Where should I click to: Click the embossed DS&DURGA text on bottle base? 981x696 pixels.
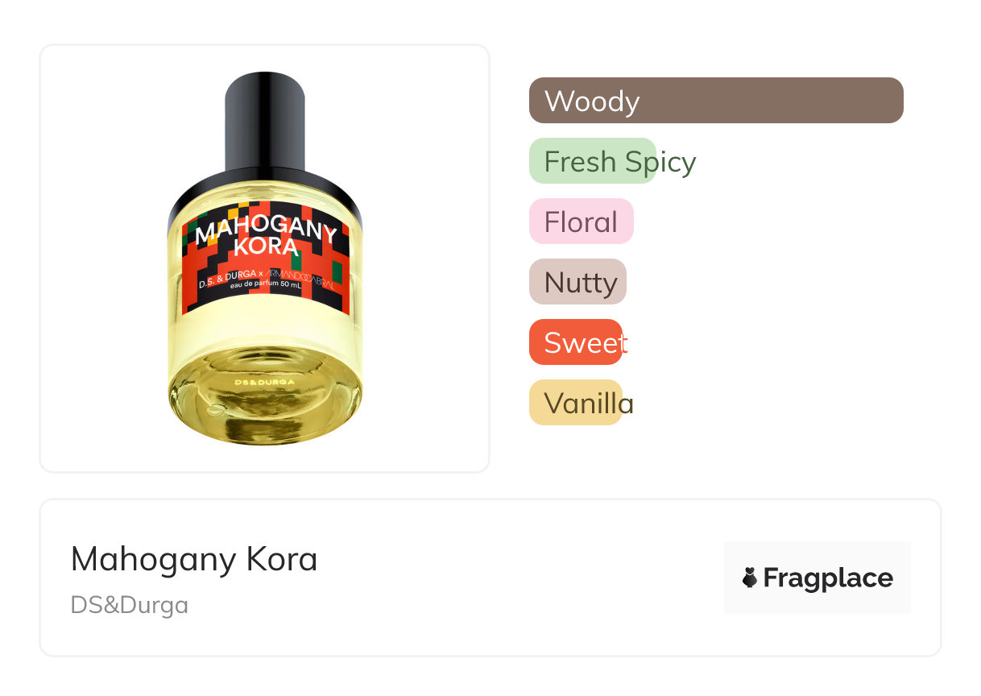(264, 382)
